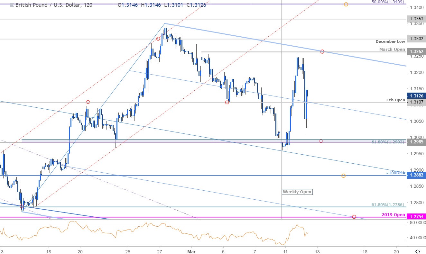The width and height of the screenshot is (426, 254).
Task: Click the low value L1.3101
Action: pyautogui.click(x=173, y=5)
